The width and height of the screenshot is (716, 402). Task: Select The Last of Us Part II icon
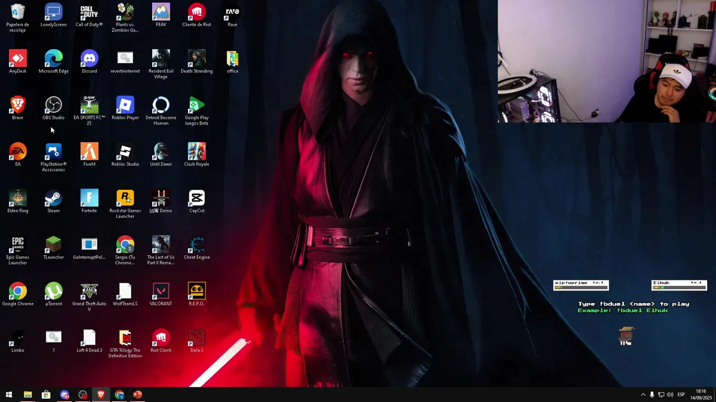click(x=161, y=250)
